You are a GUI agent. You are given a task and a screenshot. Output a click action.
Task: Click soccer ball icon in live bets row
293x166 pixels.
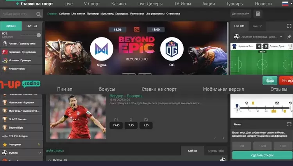click(223, 159)
